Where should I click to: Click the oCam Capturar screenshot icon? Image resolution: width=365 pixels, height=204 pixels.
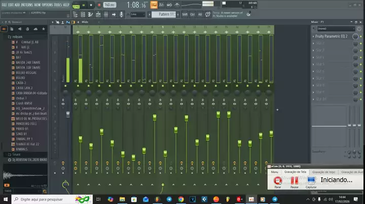coord(311,180)
